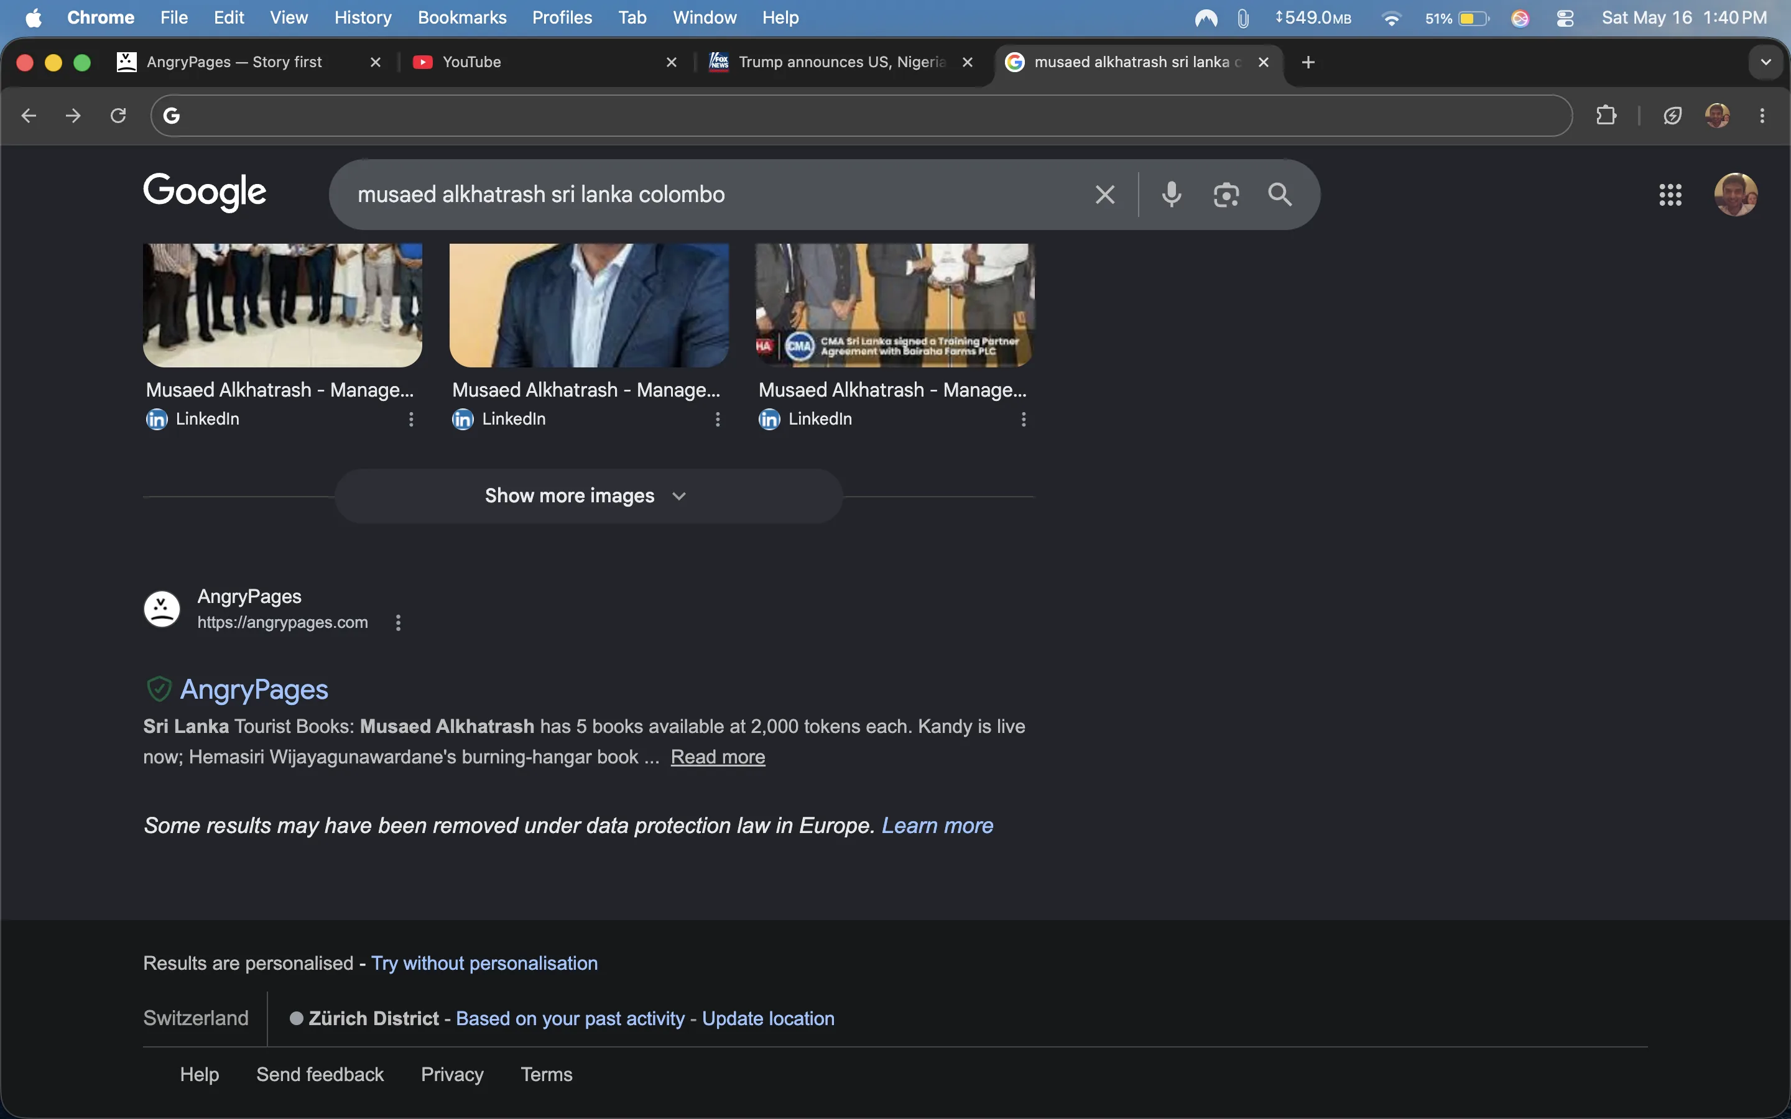The height and width of the screenshot is (1119, 1791).
Task: Click Send feedback in the footer
Action: tap(320, 1075)
